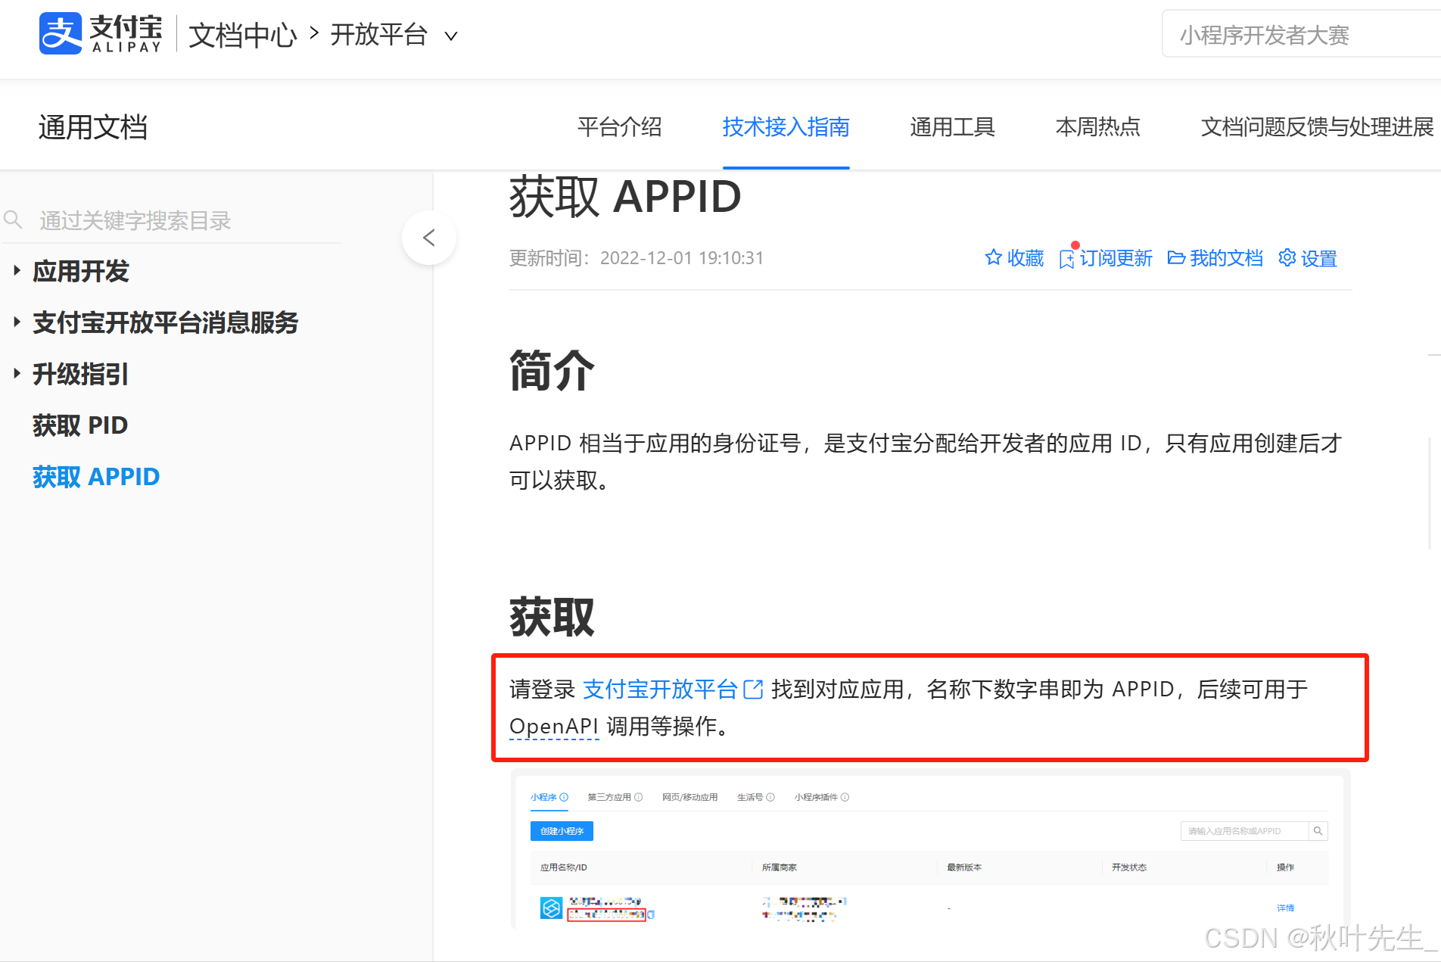Click the Alipay logo icon
The width and height of the screenshot is (1441, 962).
tap(61, 34)
